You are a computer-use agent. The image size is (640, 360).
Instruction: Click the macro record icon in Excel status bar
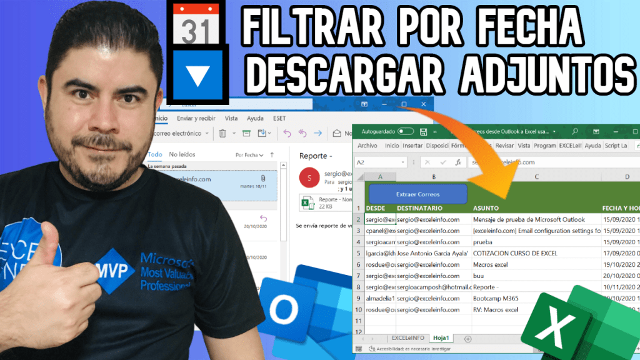click(358, 349)
